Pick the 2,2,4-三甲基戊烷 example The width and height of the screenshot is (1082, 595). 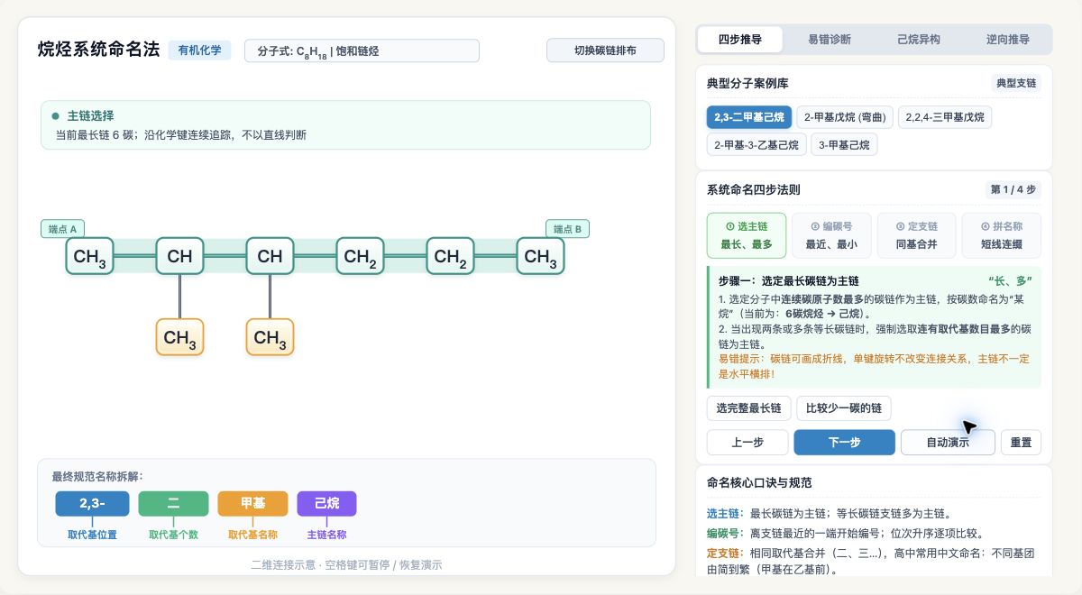(x=945, y=117)
